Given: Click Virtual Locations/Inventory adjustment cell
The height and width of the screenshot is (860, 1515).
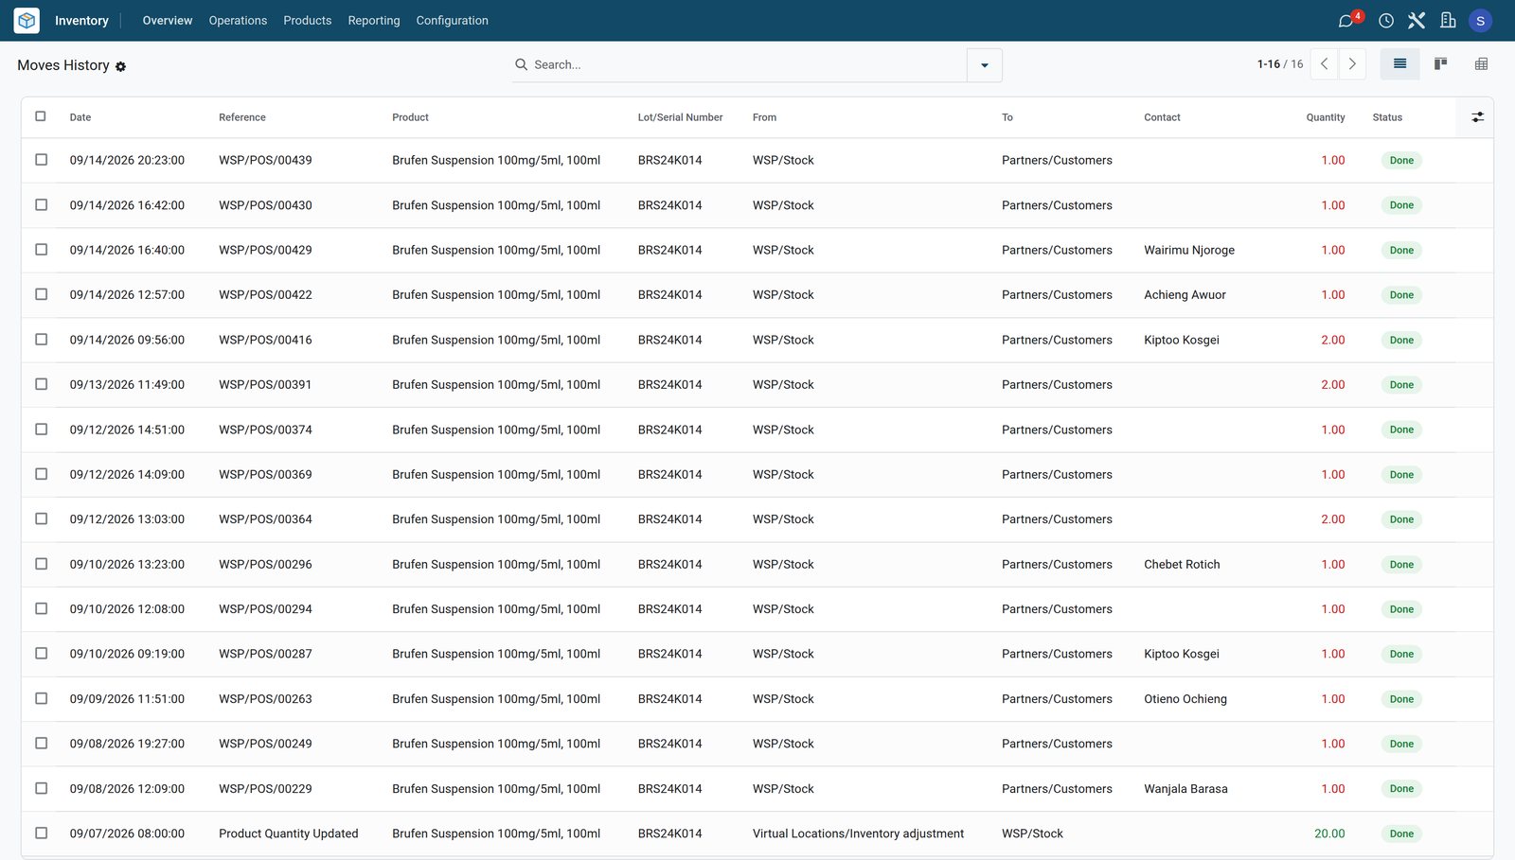Looking at the screenshot, I should click(858, 834).
